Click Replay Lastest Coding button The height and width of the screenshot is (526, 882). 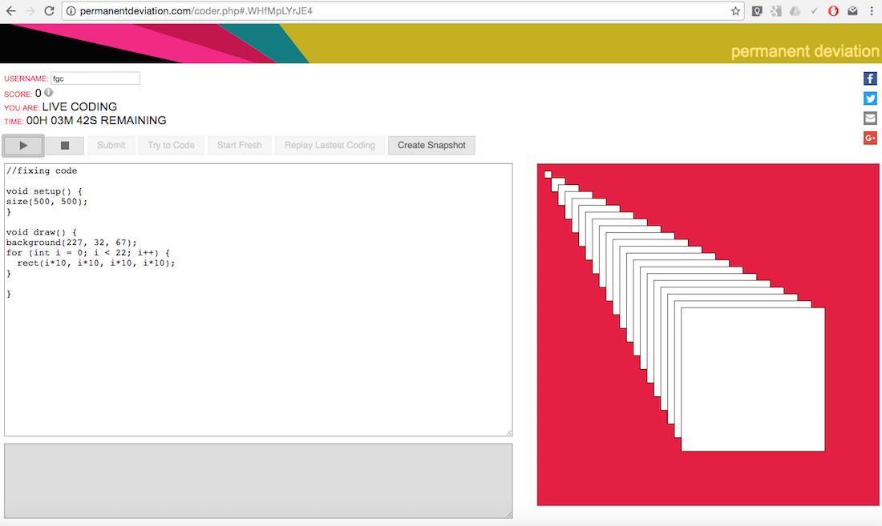click(330, 146)
